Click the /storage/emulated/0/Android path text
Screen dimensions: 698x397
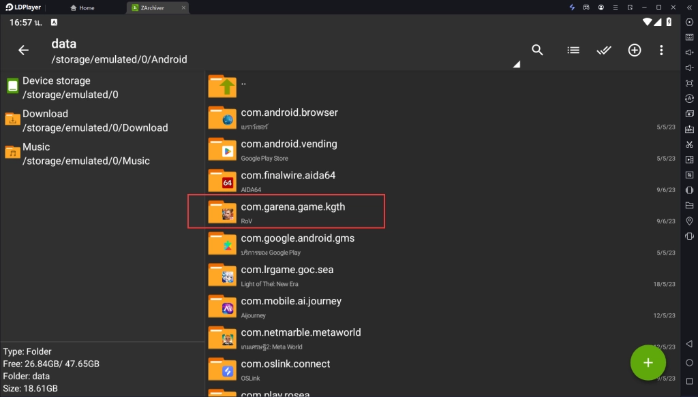coord(119,59)
